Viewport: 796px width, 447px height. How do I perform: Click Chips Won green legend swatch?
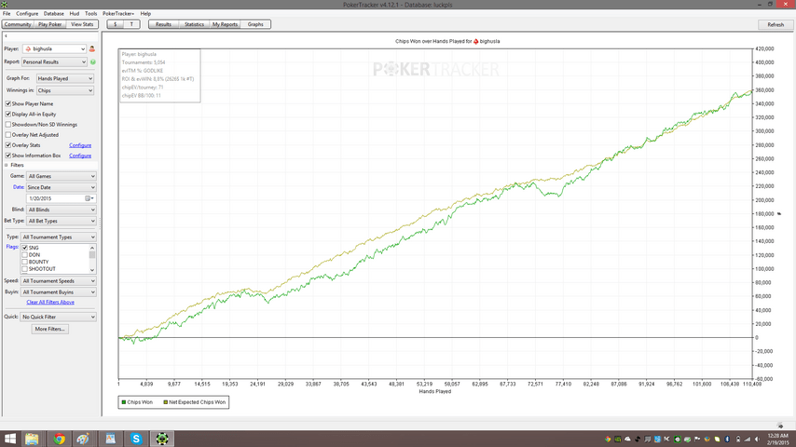pos(123,402)
